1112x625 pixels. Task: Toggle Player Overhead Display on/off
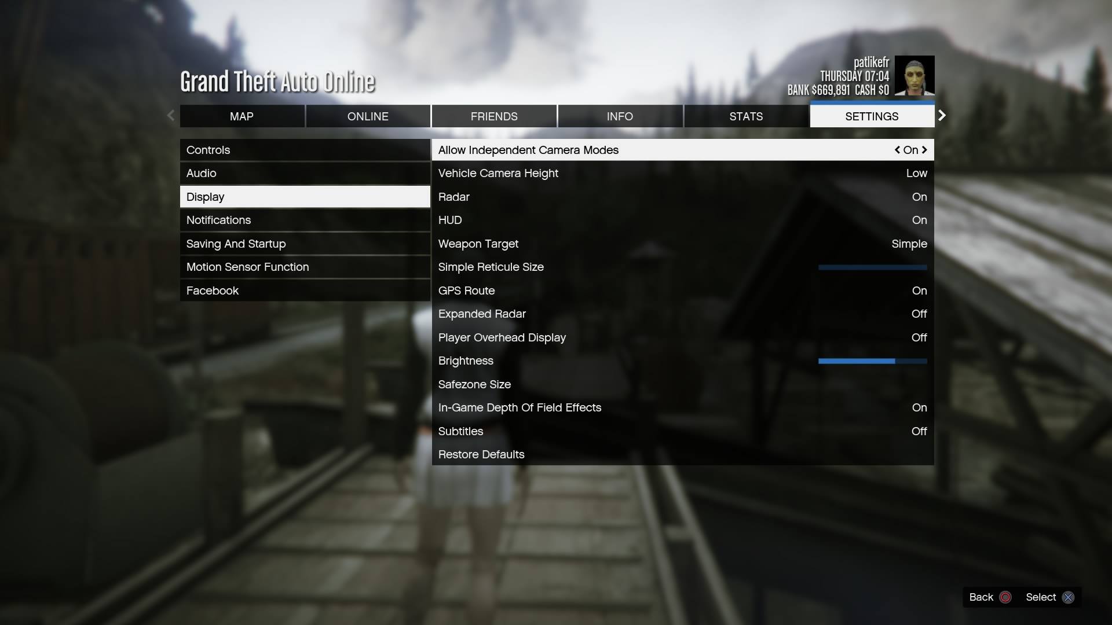(x=682, y=337)
